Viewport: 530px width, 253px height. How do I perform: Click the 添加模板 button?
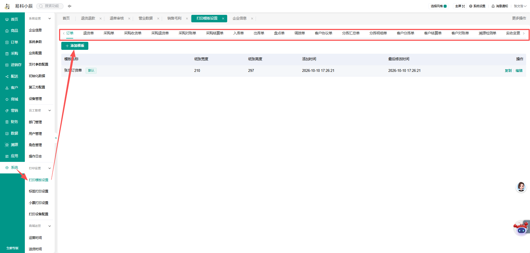[x=75, y=46]
